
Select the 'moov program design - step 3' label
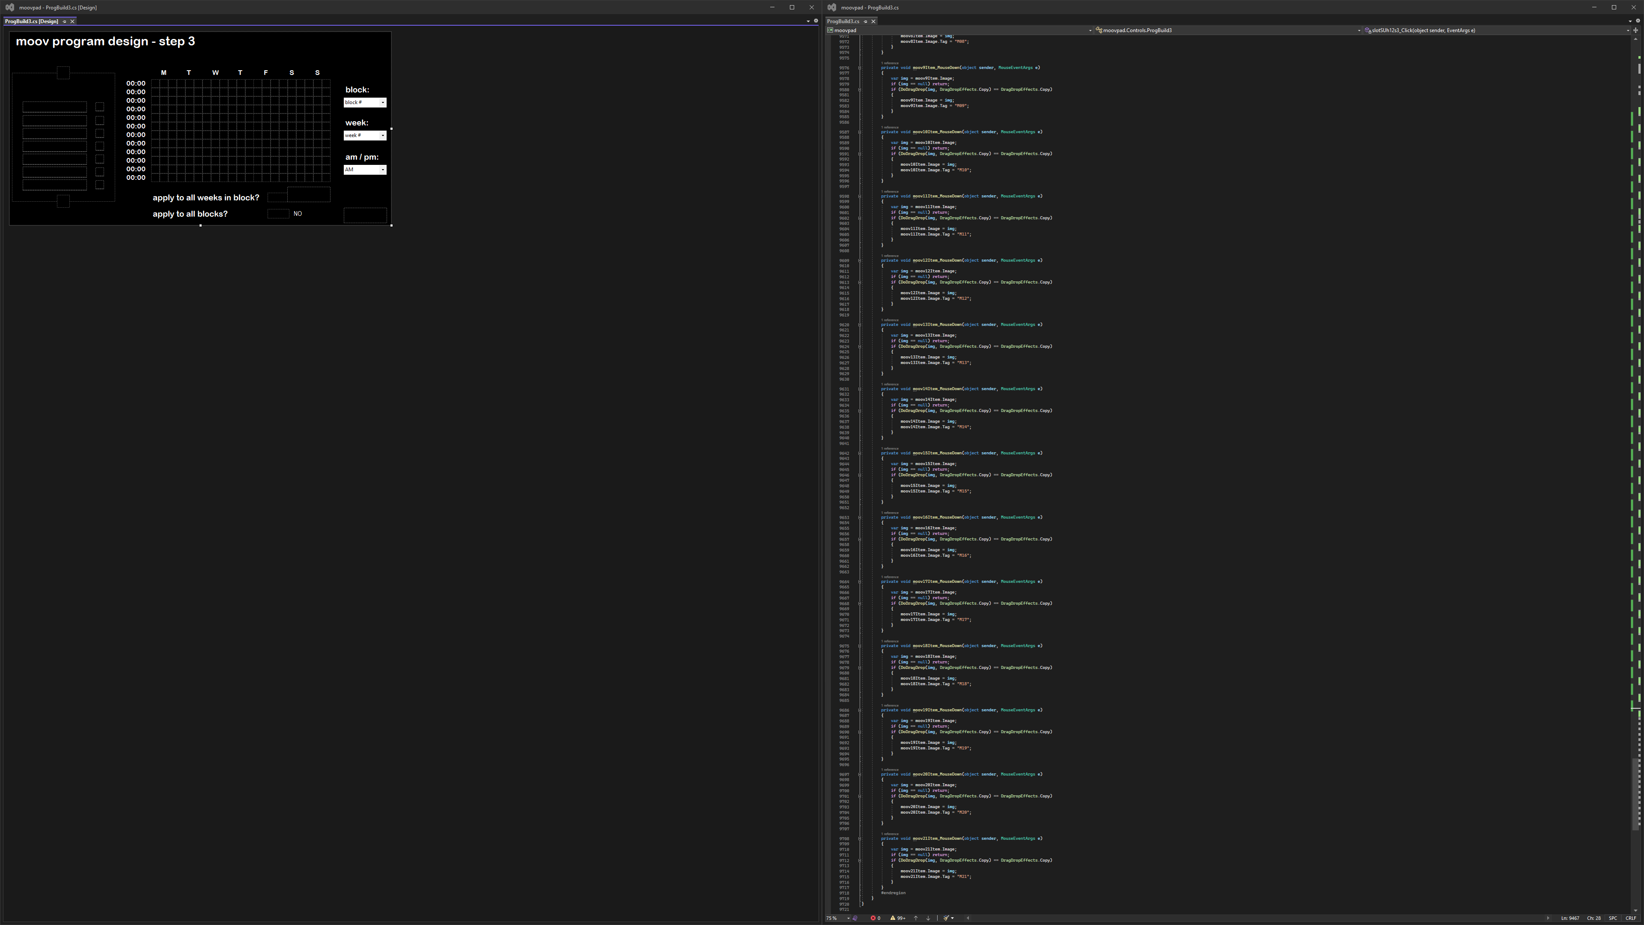[x=105, y=42]
